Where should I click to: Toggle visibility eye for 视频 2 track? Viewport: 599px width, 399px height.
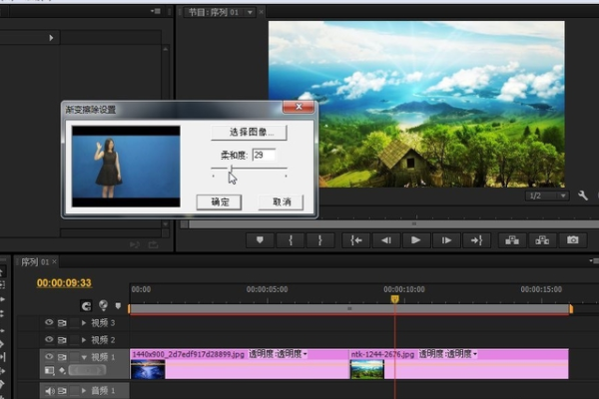point(49,339)
